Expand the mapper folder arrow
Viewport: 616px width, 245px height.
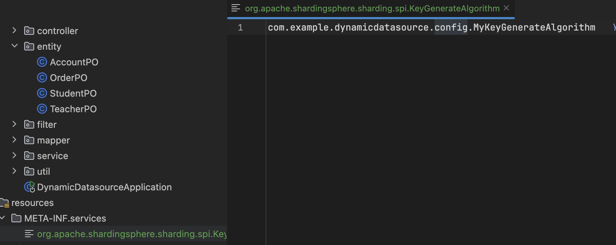point(14,140)
